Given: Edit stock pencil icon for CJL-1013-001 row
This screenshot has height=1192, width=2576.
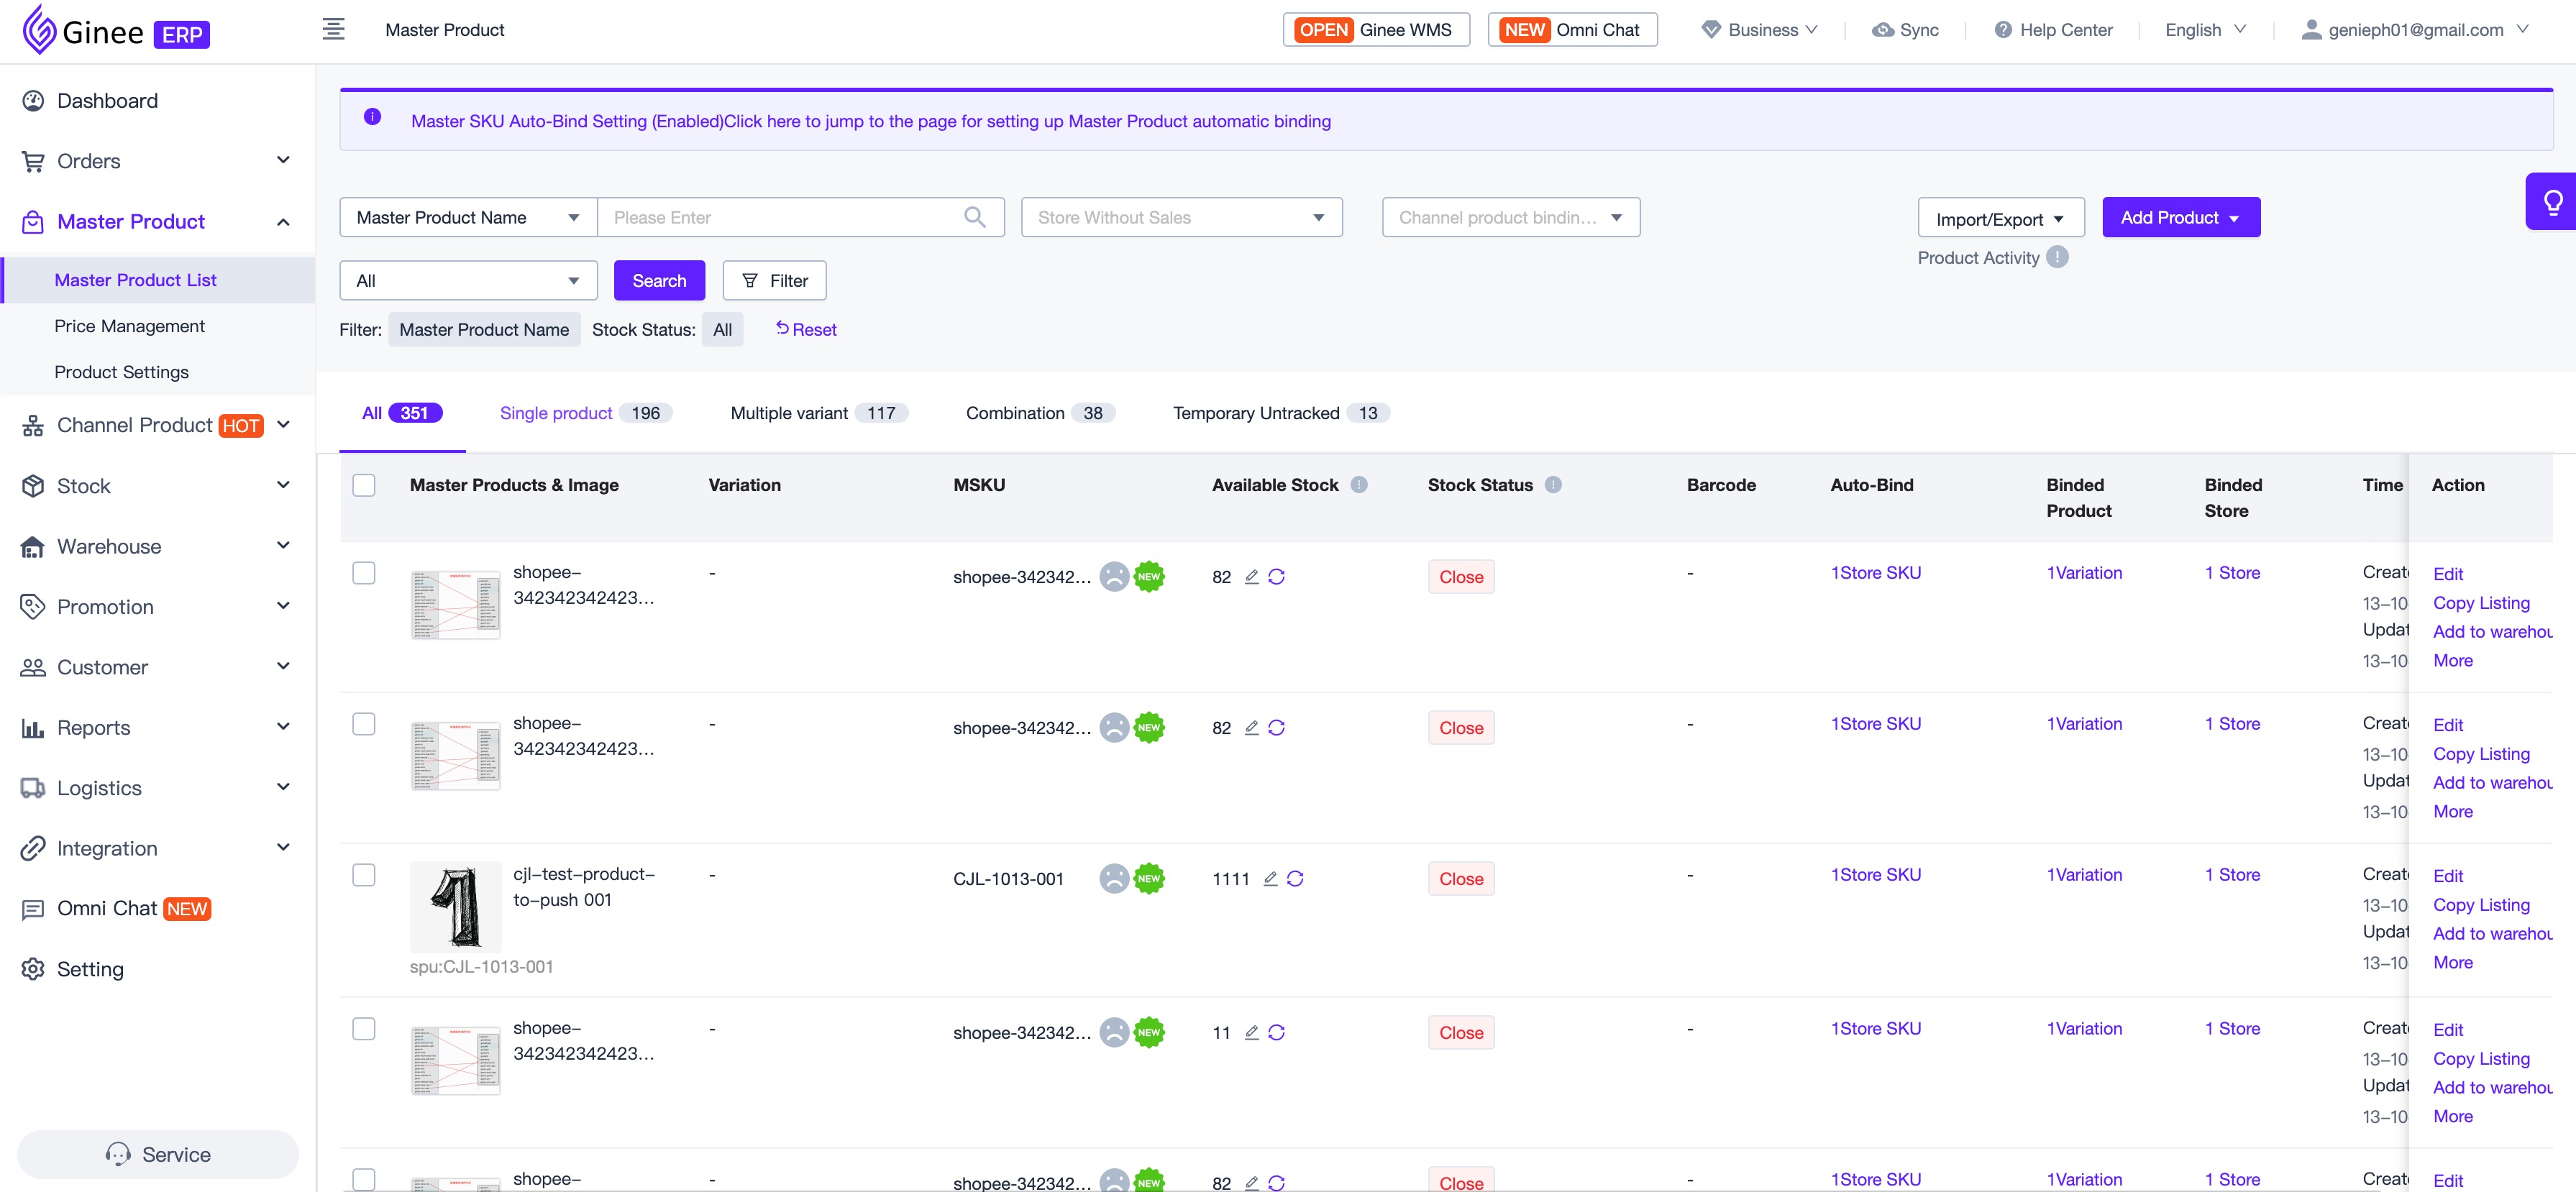Looking at the screenshot, I should tap(1270, 879).
